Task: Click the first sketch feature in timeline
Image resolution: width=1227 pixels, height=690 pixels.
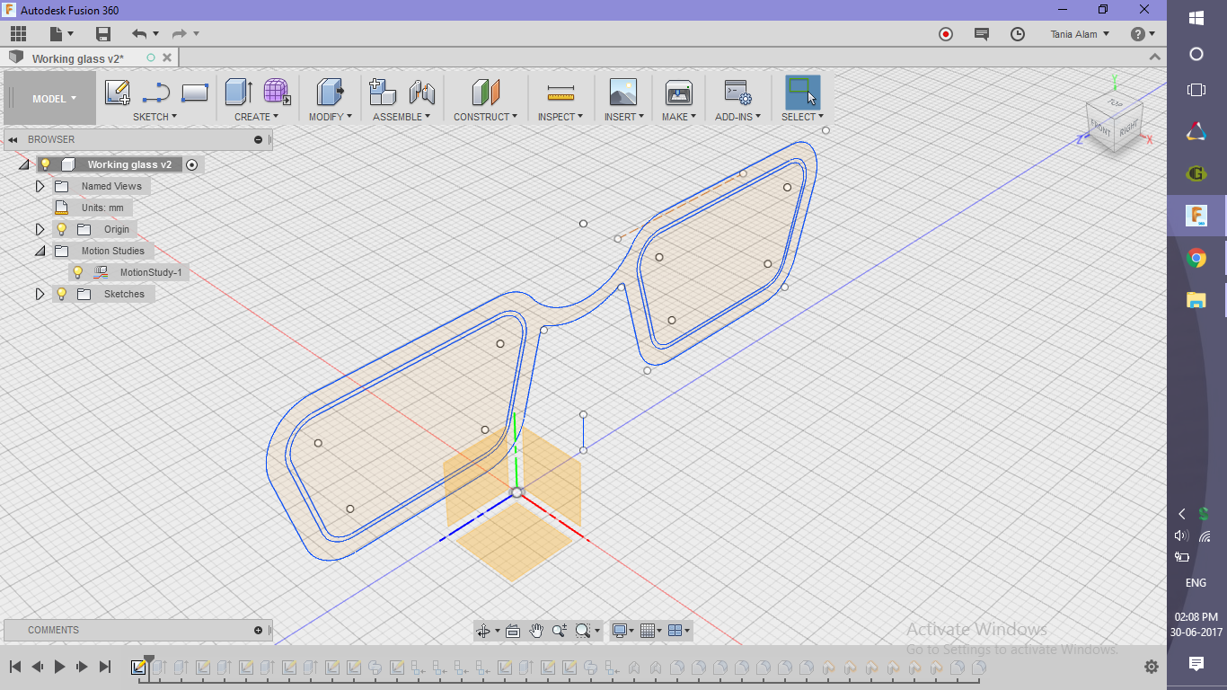Action: coord(138,668)
